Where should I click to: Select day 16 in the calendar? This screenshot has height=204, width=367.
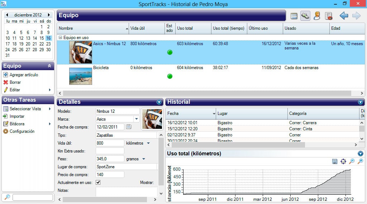pos(48,38)
